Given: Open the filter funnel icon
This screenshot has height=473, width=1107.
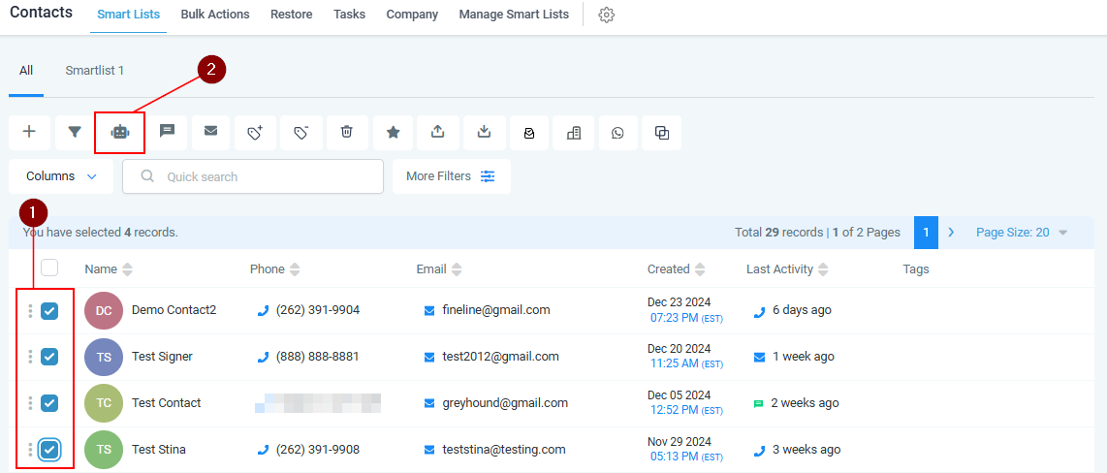Looking at the screenshot, I should (x=74, y=132).
